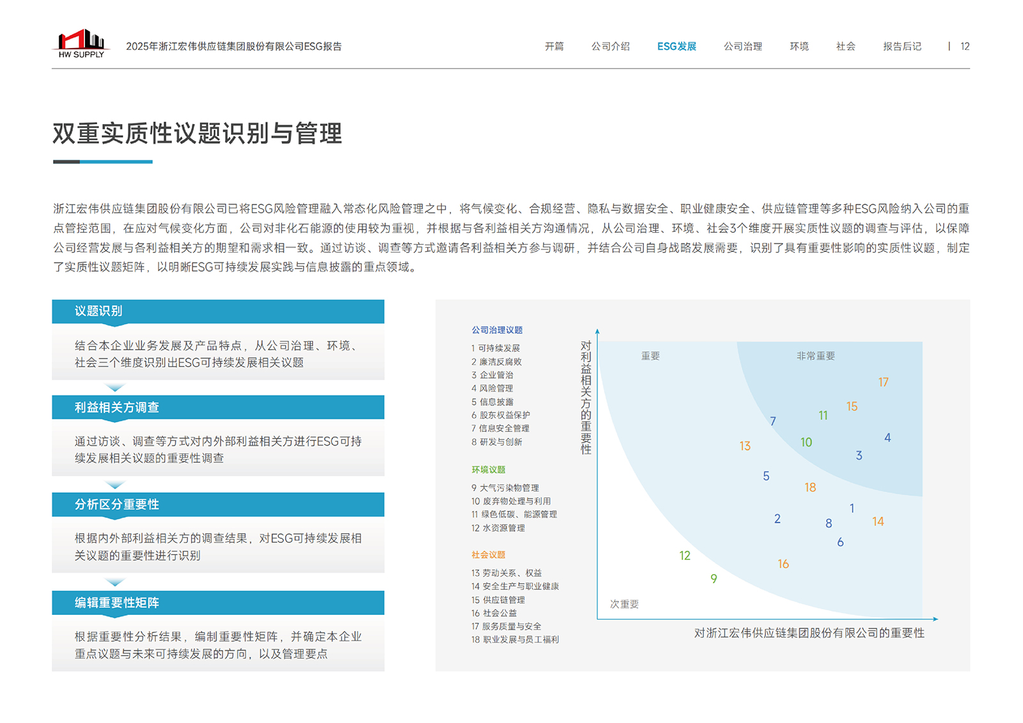Select legend entry 2 廉洁反腐败

pyautogui.click(x=497, y=362)
